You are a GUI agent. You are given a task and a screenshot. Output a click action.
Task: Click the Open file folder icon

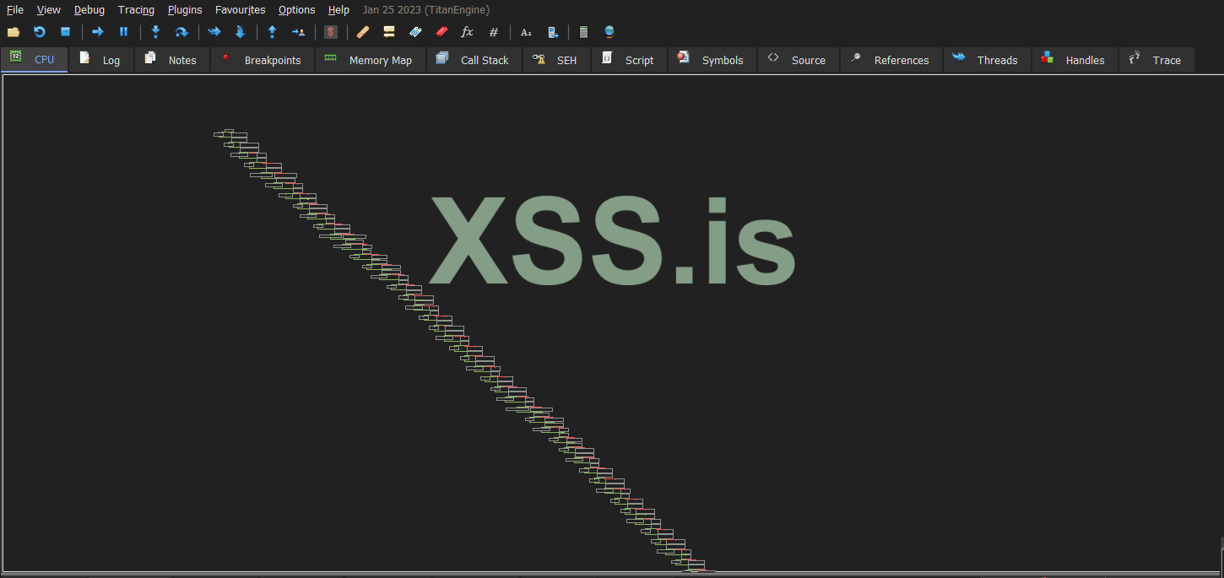coord(14,32)
